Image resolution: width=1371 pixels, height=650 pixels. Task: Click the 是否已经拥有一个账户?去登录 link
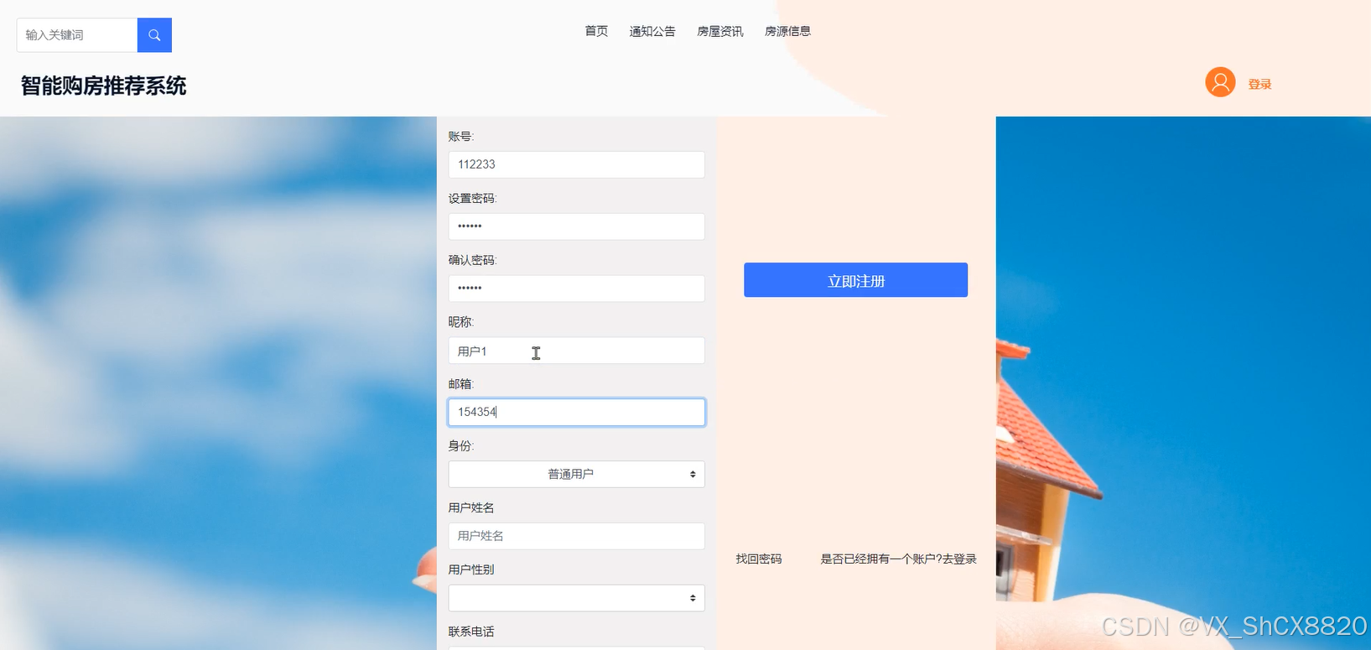click(898, 559)
